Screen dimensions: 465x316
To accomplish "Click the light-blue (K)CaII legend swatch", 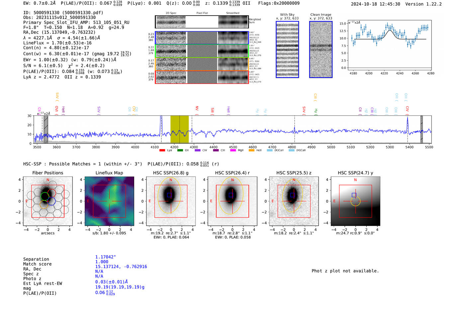I will point(270,150).
